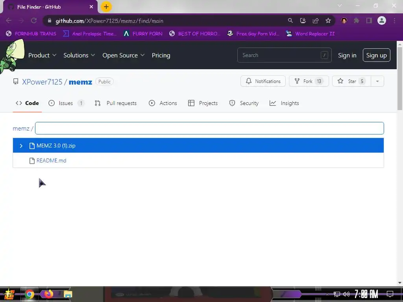Open File Explorer from the taskbar
Image resolution: width=403 pixels, height=302 pixels.
pos(68,294)
